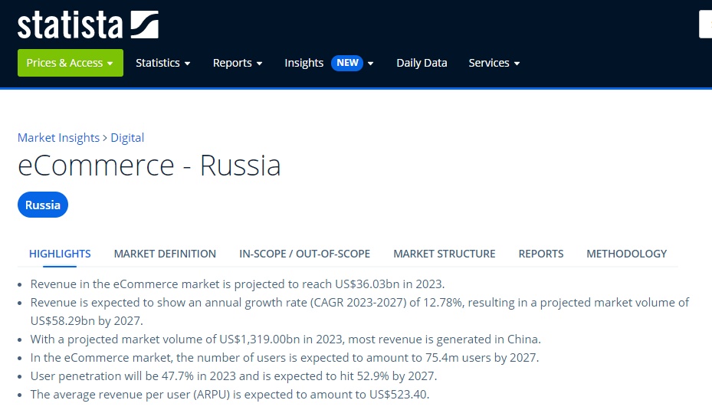Open the Digital breadcrumb link
This screenshot has height=410, width=712.
click(127, 138)
